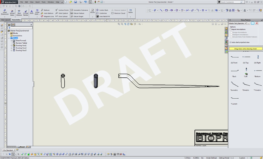
Task: Open the Spell Checker tool
Action: click(x=19, y=13)
